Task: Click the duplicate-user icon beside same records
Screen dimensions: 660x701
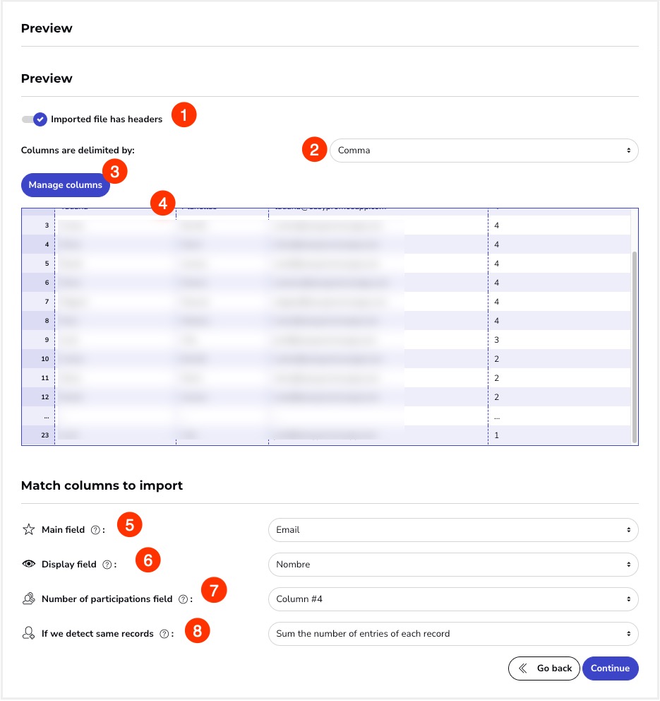Action: point(28,633)
